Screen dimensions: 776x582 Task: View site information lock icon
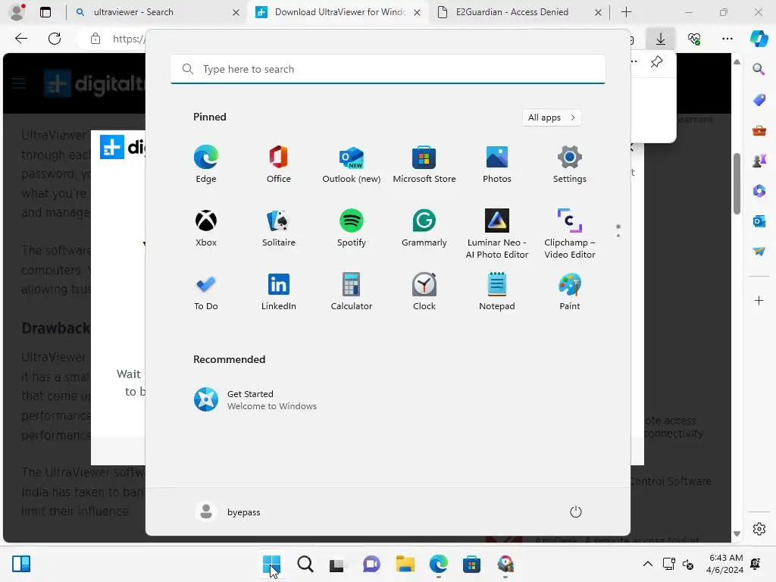pyautogui.click(x=95, y=39)
